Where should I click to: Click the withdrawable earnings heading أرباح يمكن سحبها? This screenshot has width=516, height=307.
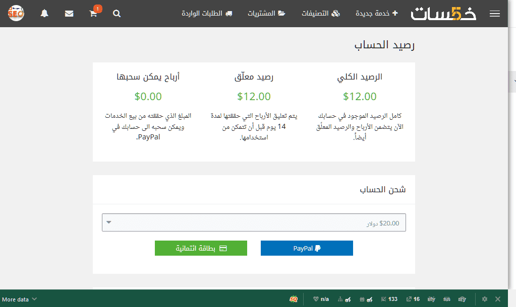[148, 77]
